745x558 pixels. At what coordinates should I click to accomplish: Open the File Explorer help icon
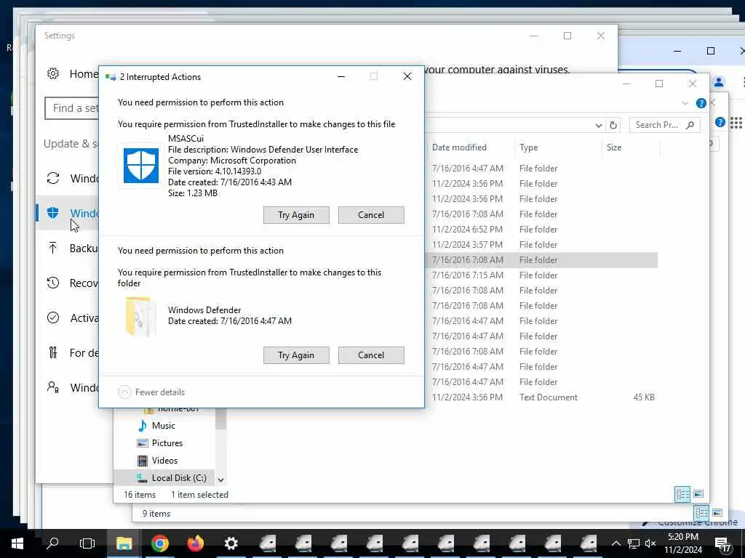click(x=701, y=103)
